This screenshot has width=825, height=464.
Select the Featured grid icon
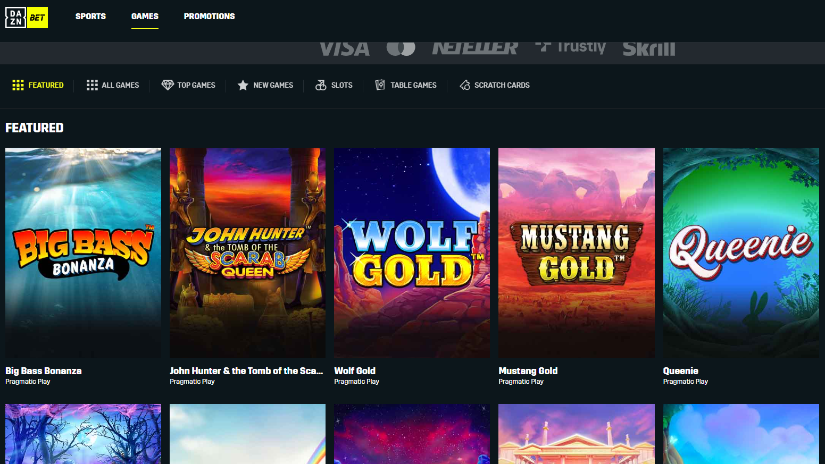point(19,85)
